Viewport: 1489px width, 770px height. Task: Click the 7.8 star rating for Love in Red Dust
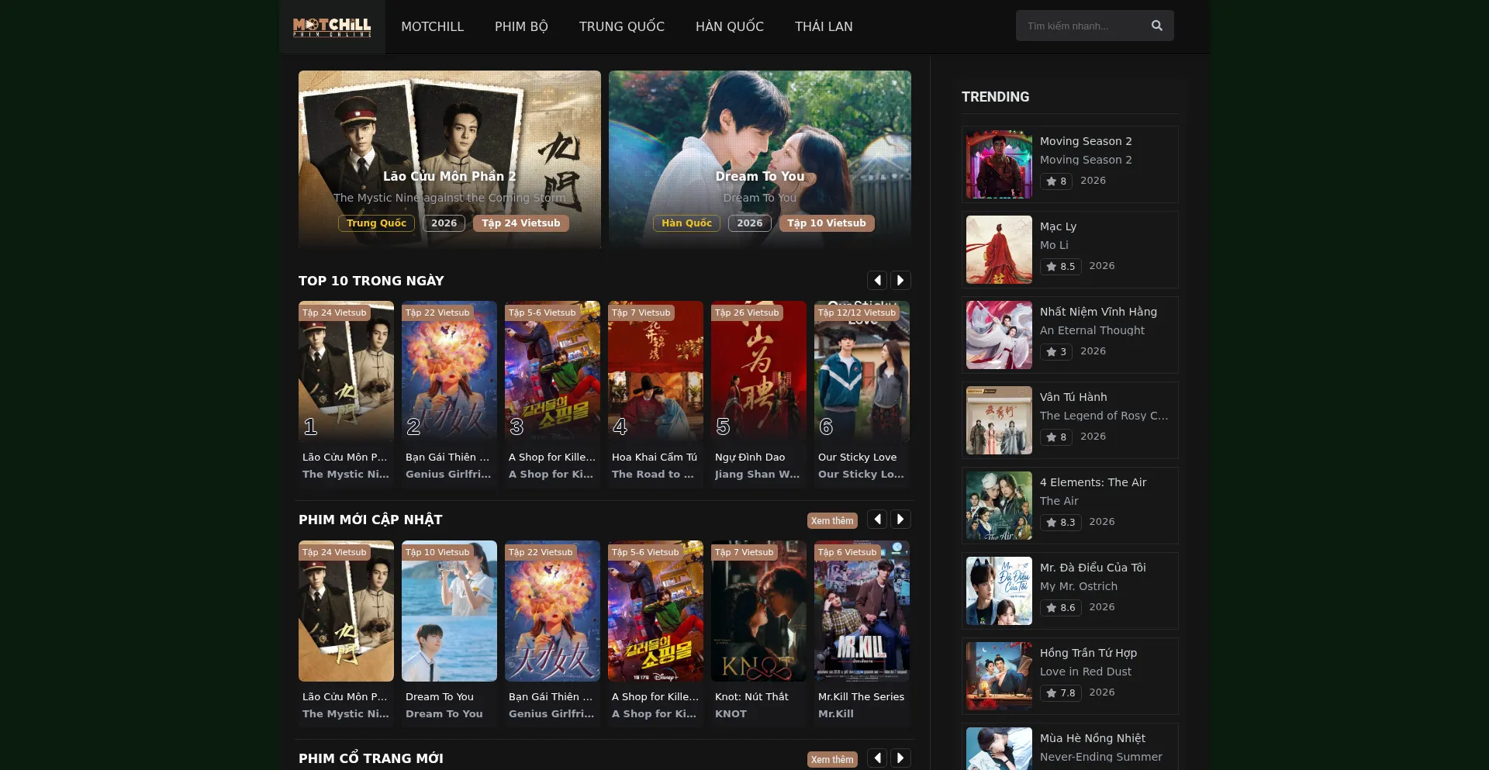tap(1060, 693)
